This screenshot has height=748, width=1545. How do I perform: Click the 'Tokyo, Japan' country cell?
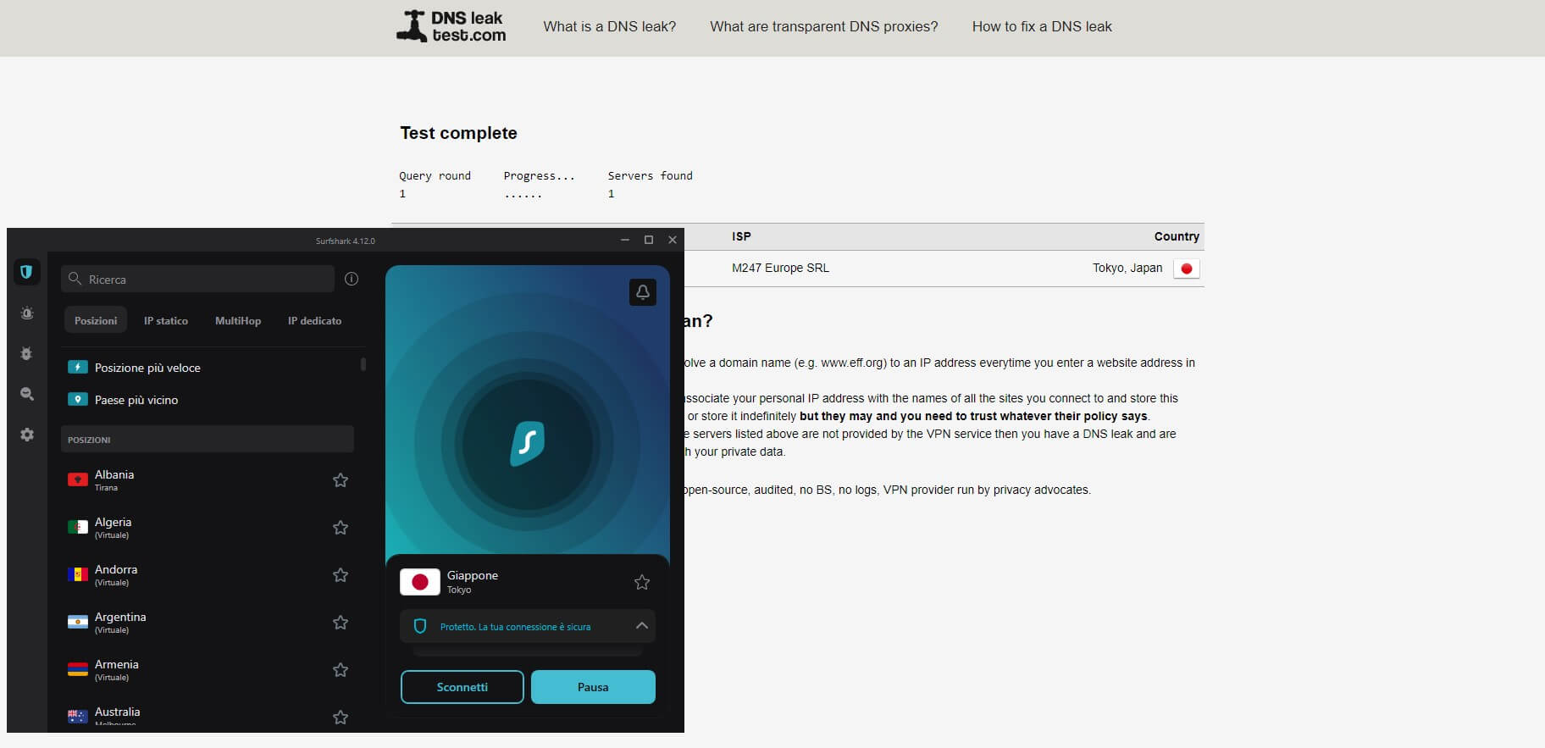click(x=1127, y=268)
